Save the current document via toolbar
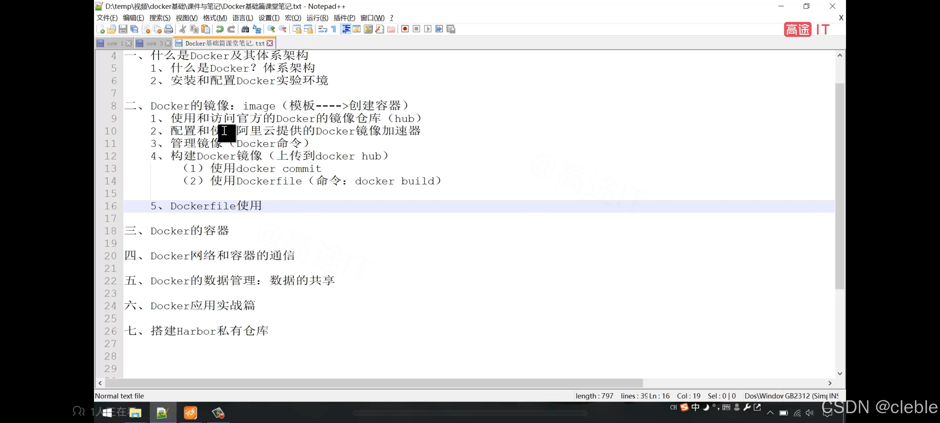The image size is (940, 423). (x=123, y=29)
